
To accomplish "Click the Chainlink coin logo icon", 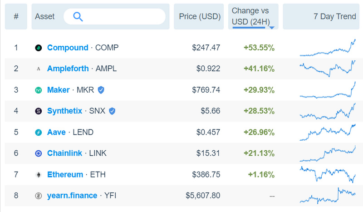I will click(39, 153).
